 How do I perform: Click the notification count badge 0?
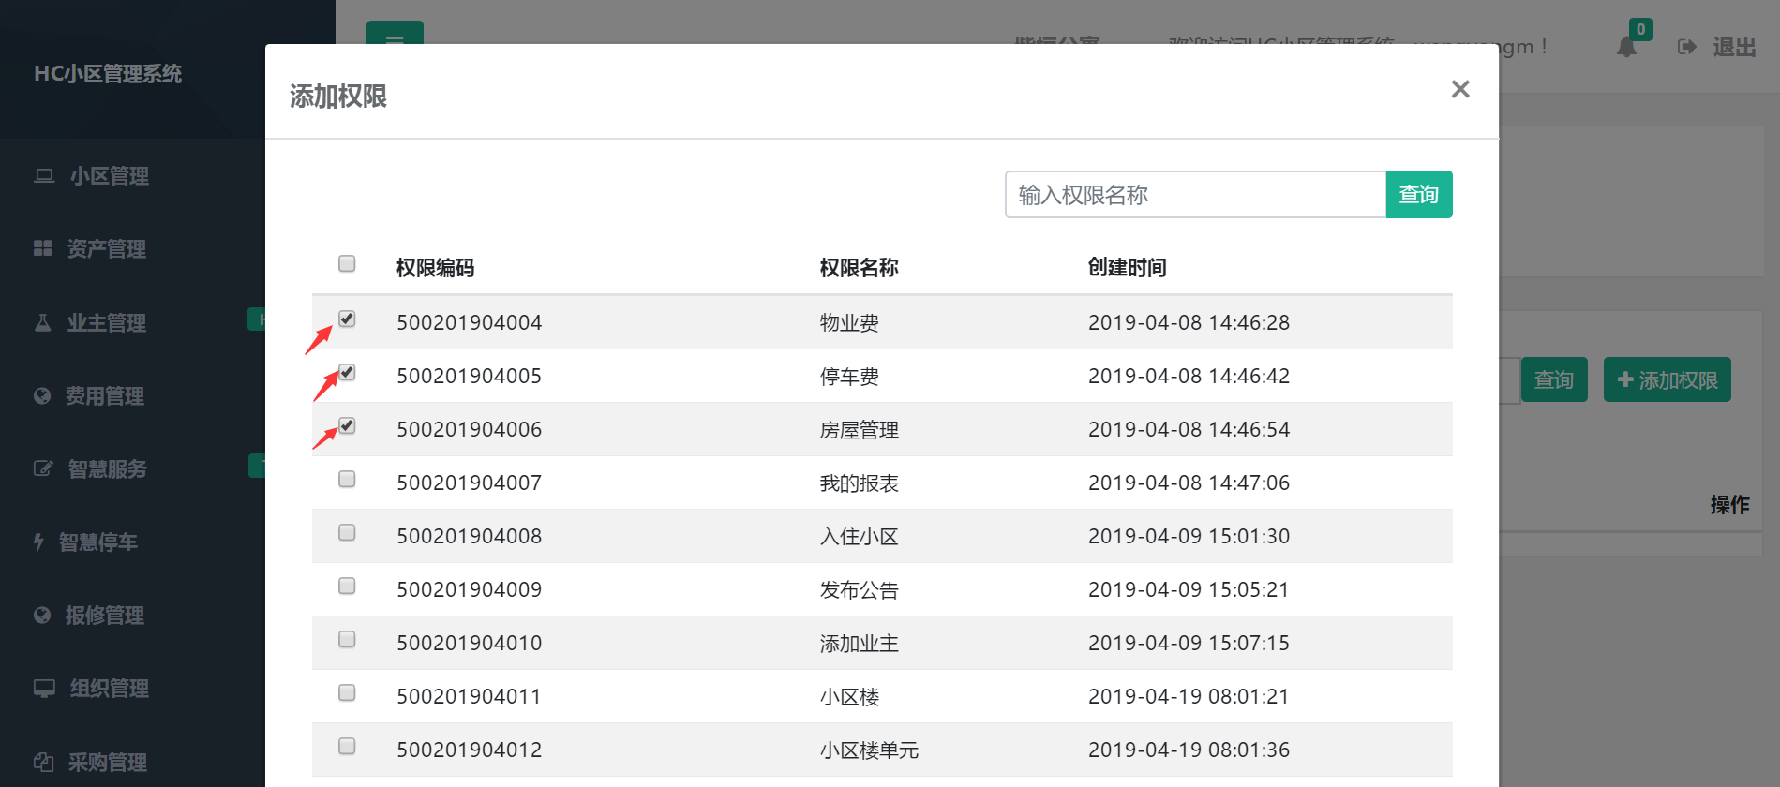[1640, 29]
